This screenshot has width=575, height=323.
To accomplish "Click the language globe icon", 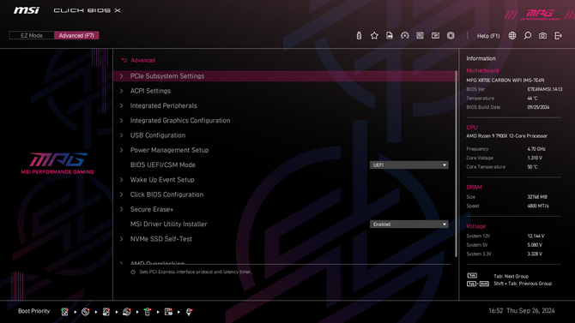I will click(512, 35).
